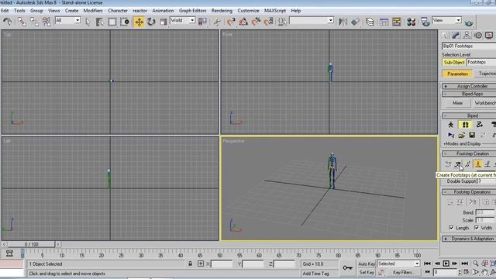Collapse the Biped Apps rollout
This screenshot has width=496, height=279.
(x=469, y=94)
